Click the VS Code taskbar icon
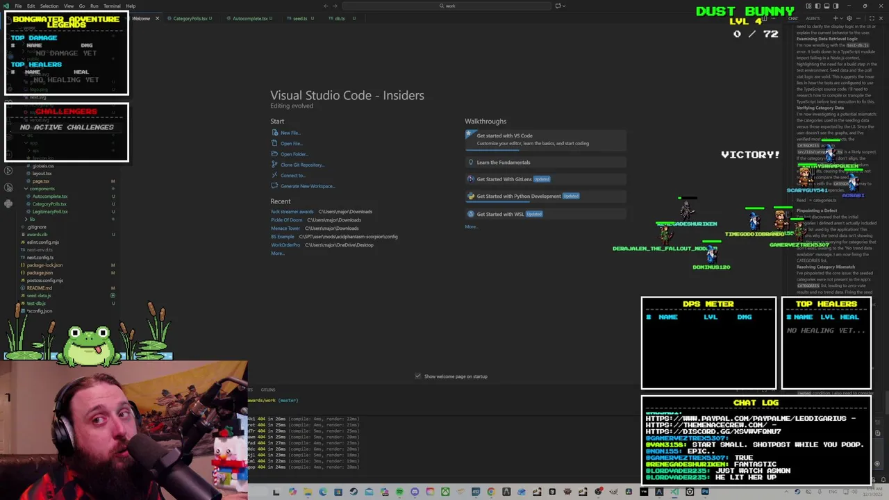Viewport: 889px width, 500px height. click(x=674, y=492)
